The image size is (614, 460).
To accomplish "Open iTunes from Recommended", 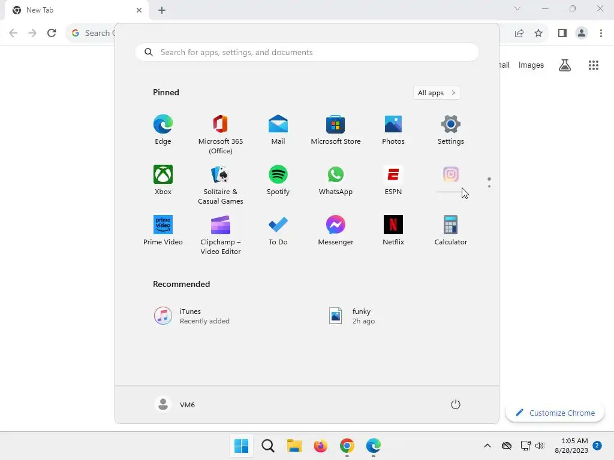I will coord(192,316).
